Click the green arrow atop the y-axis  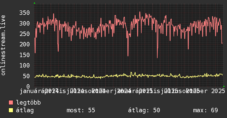[34, 3]
